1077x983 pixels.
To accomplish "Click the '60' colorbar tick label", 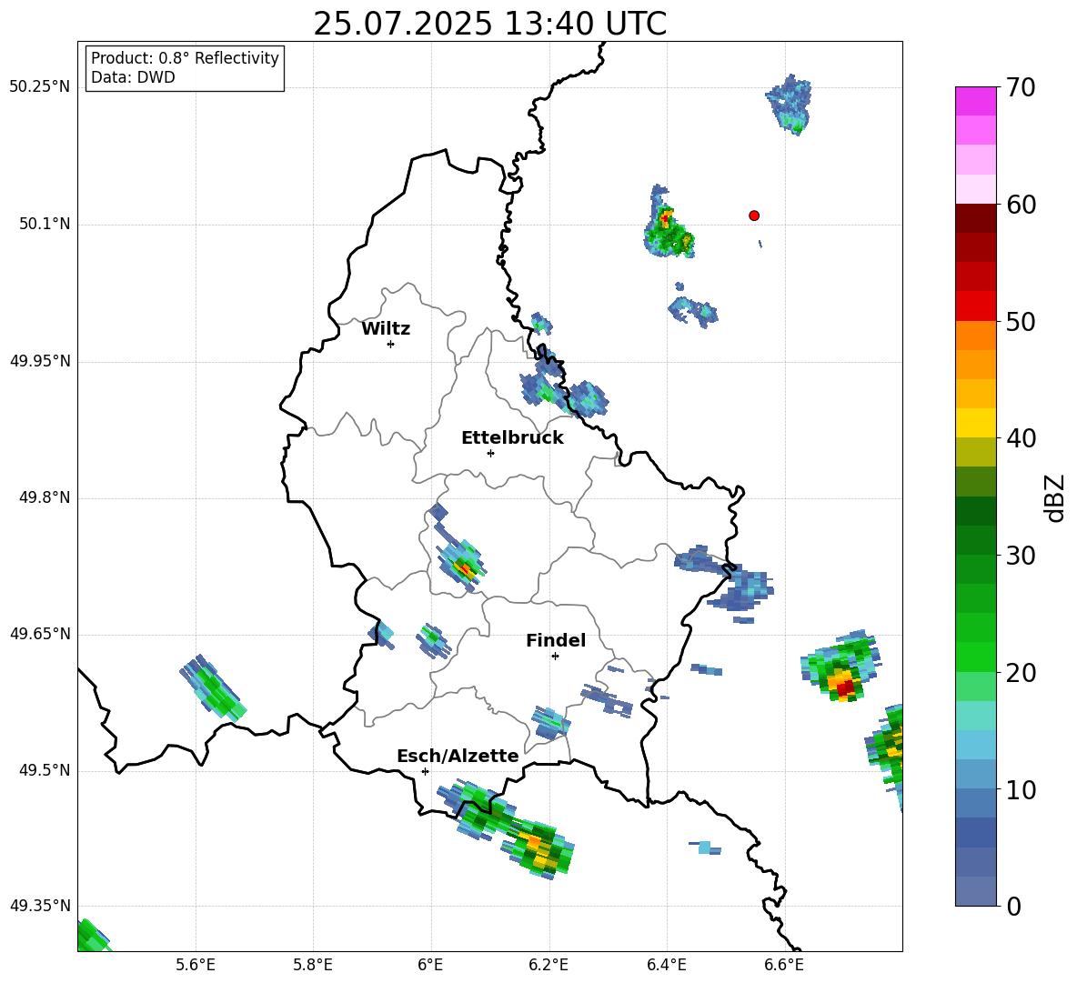I will [1021, 205].
